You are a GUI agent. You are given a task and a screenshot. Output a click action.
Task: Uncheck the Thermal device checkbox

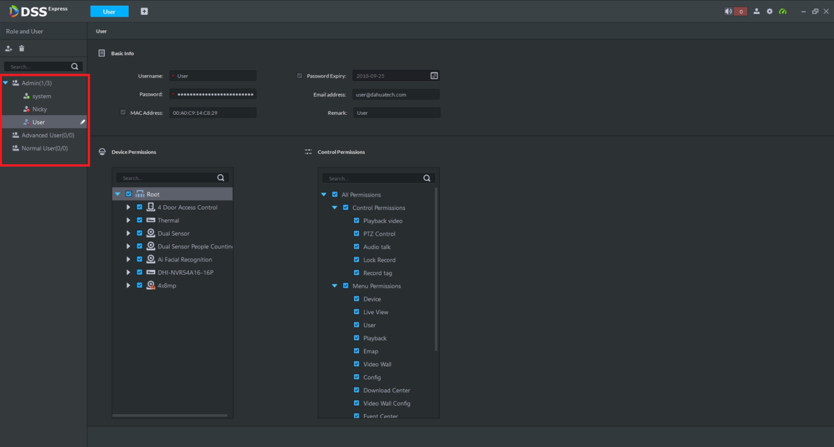pyautogui.click(x=140, y=220)
